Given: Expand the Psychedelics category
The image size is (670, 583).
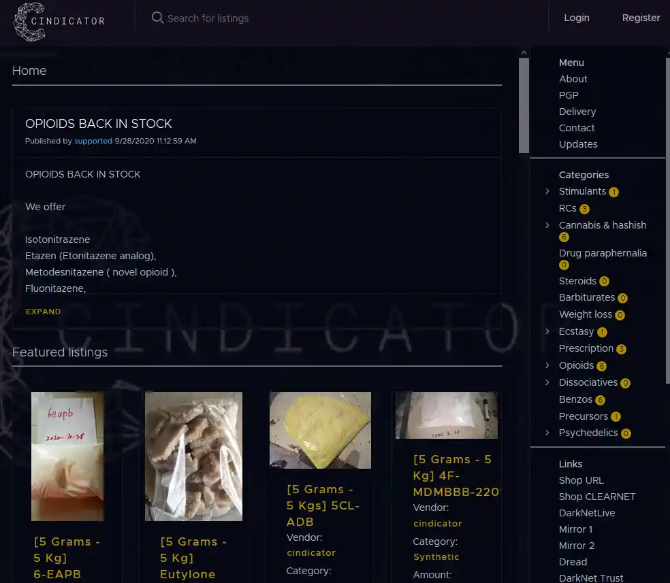Looking at the screenshot, I should pyautogui.click(x=547, y=433).
